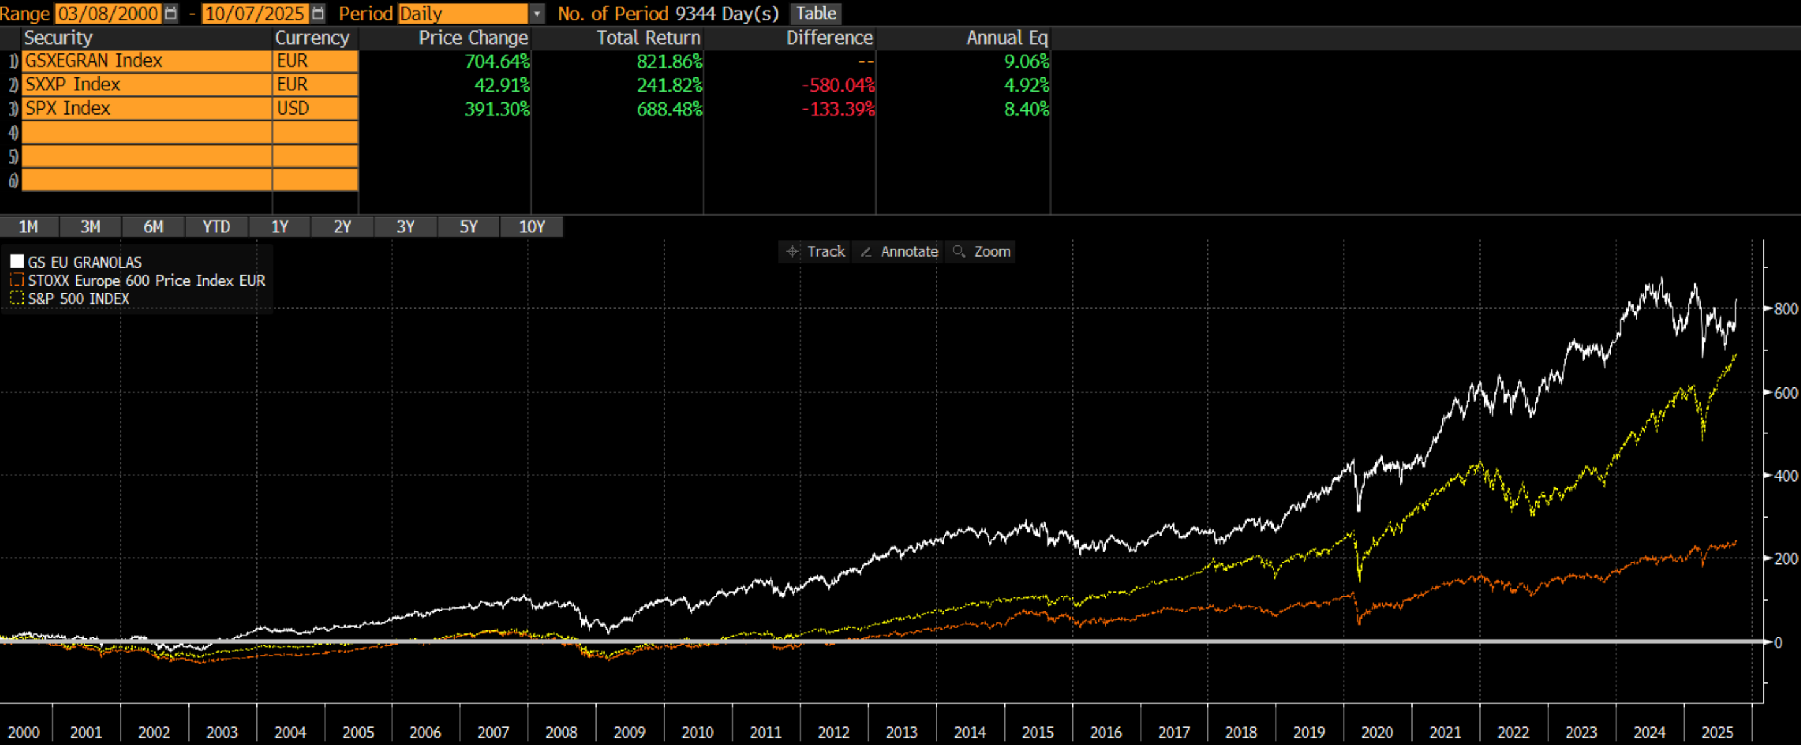Switch to the 10Y range tab

click(532, 227)
